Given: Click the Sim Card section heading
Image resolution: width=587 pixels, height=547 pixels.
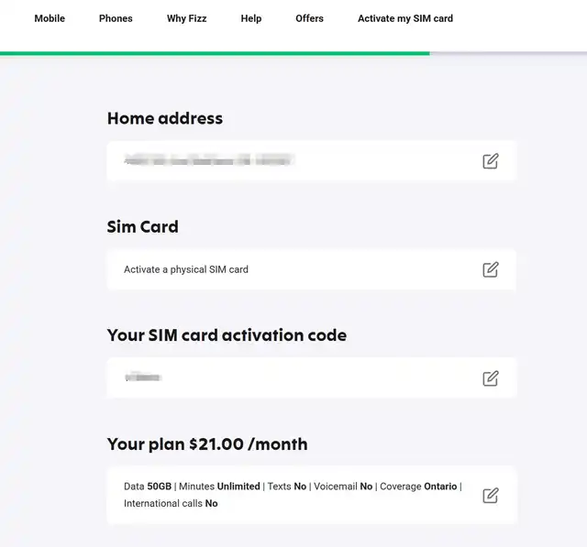Looking at the screenshot, I should pyautogui.click(x=143, y=226).
